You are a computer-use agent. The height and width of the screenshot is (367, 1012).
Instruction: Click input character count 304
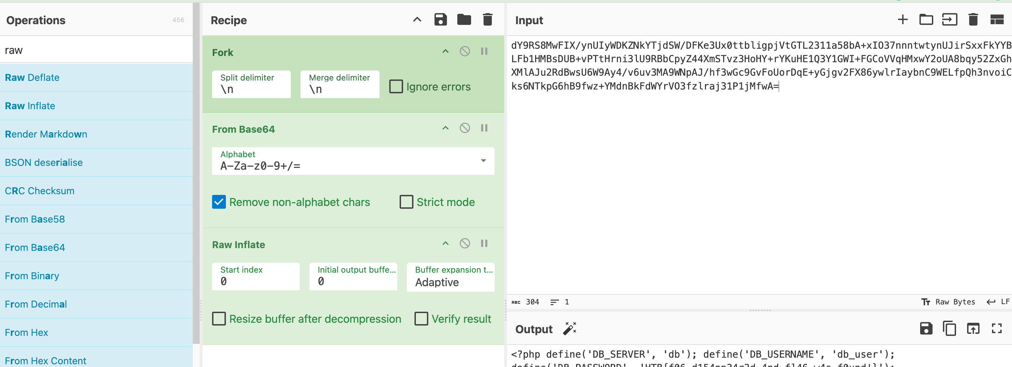[525, 302]
